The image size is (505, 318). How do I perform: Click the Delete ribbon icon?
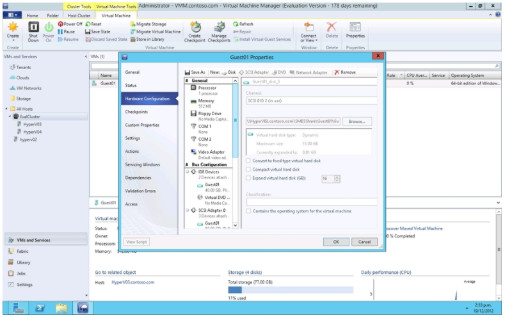click(332, 31)
